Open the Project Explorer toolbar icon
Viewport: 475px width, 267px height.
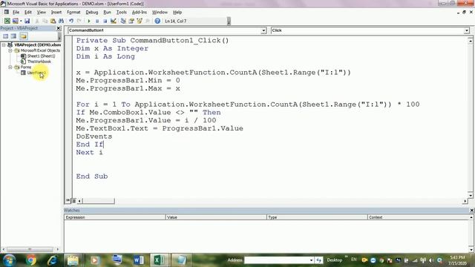tap(123, 21)
